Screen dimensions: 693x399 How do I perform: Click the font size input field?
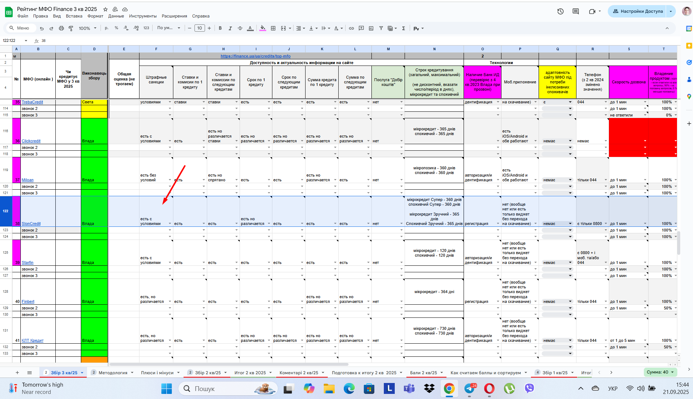(200, 28)
